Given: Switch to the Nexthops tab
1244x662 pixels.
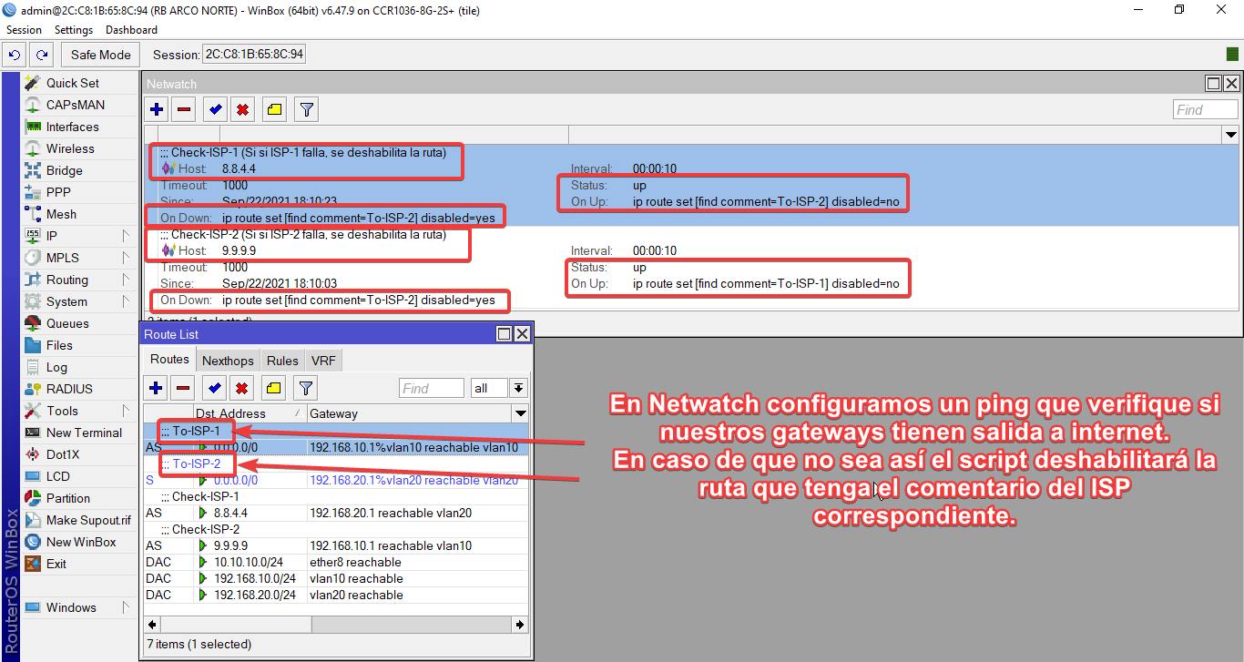Looking at the screenshot, I should pyautogui.click(x=227, y=360).
